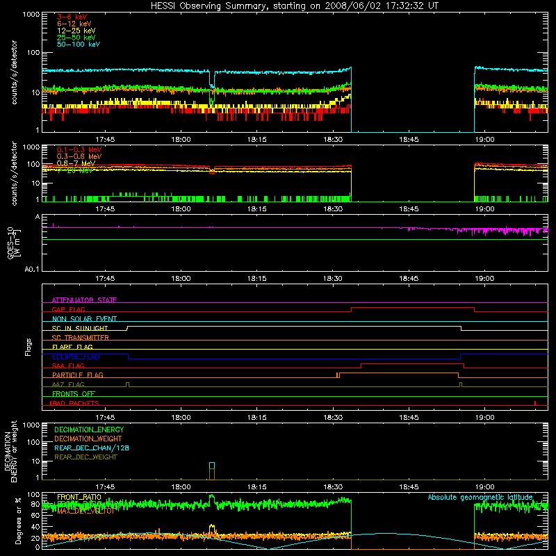Click the cyan REAR_DEC_CHAN spike in the decimation panel
This screenshot has height=556, width=556.
pos(212,466)
